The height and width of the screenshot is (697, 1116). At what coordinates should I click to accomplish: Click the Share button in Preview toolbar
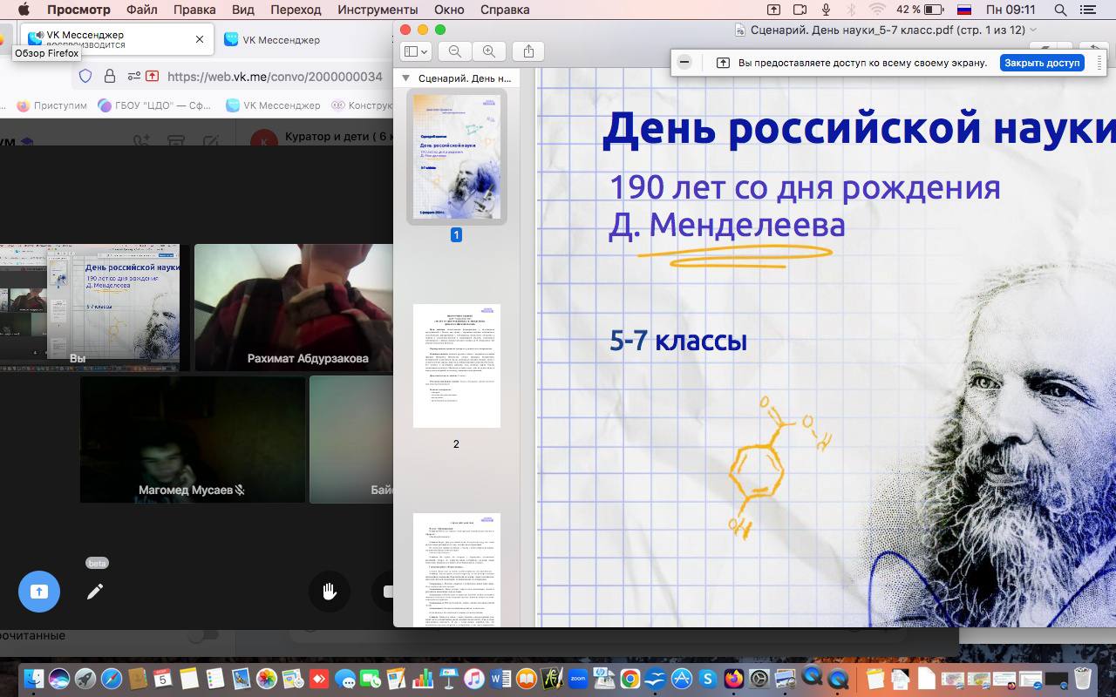tap(528, 51)
